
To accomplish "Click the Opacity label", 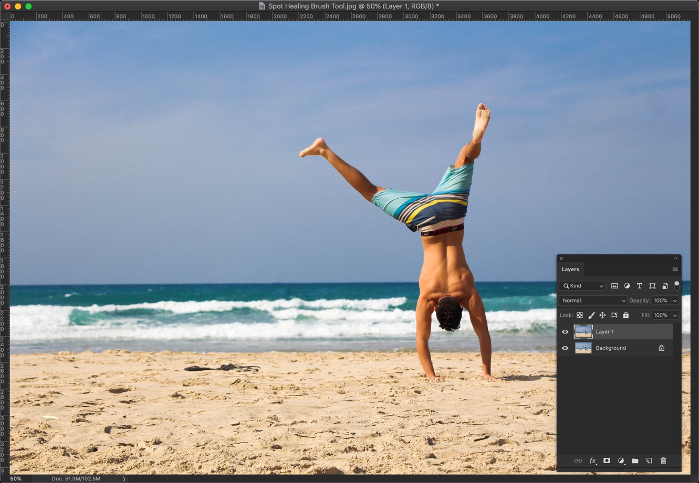I will [640, 300].
